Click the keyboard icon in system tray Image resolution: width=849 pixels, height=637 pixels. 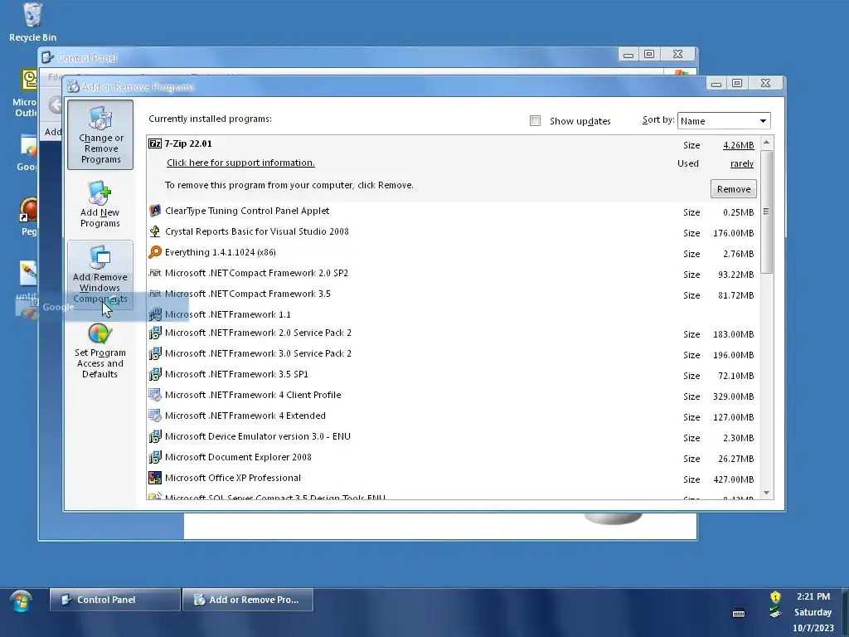(x=739, y=613)
